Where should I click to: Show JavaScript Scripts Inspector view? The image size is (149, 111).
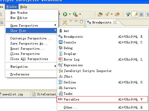click(103, 71)
